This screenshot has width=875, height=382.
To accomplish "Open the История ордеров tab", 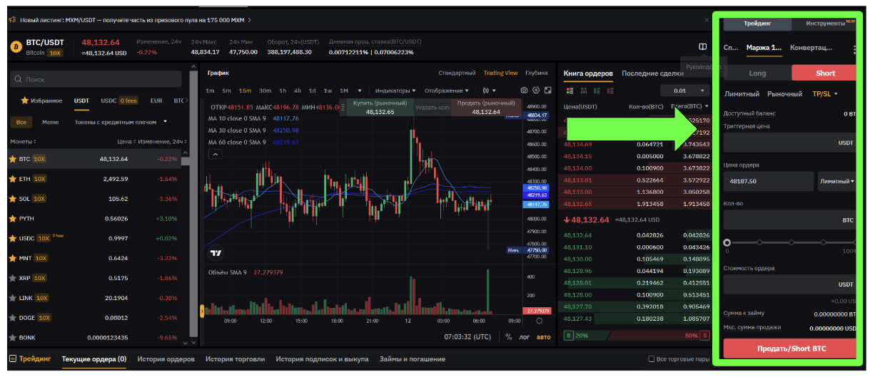I will tap(166, 359).
